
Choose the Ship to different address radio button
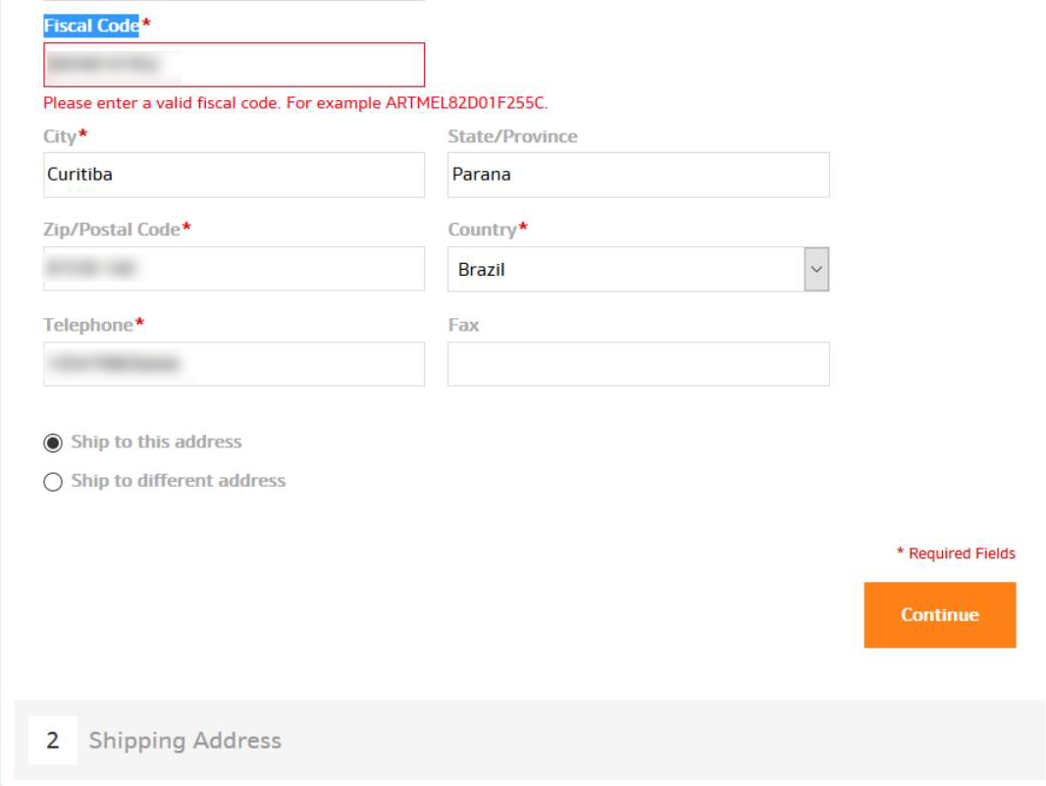click(x=53, y=482)
